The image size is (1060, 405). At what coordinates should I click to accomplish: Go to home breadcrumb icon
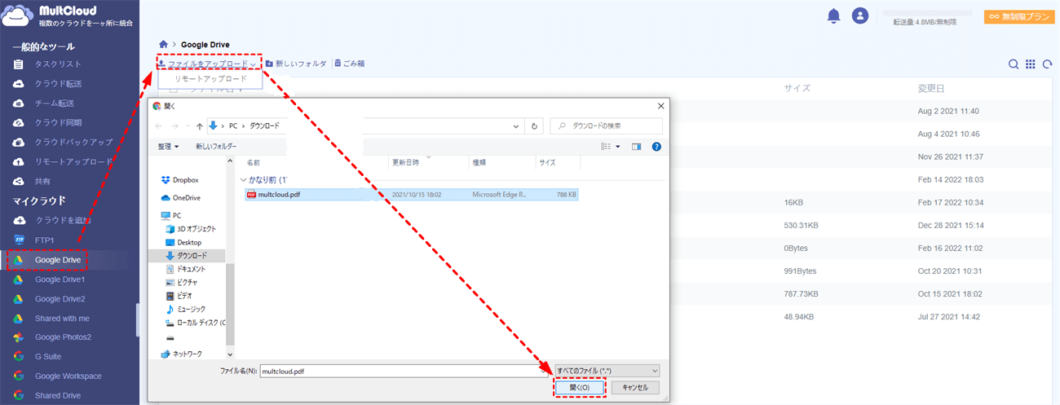[x=164, y=44]
